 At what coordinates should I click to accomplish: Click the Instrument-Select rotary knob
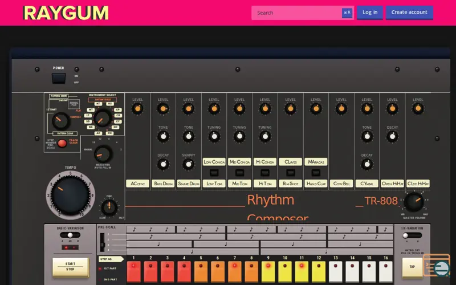[102, 119]
